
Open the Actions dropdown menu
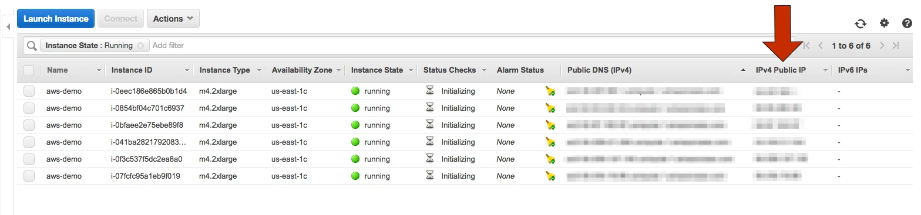(173, 19)
